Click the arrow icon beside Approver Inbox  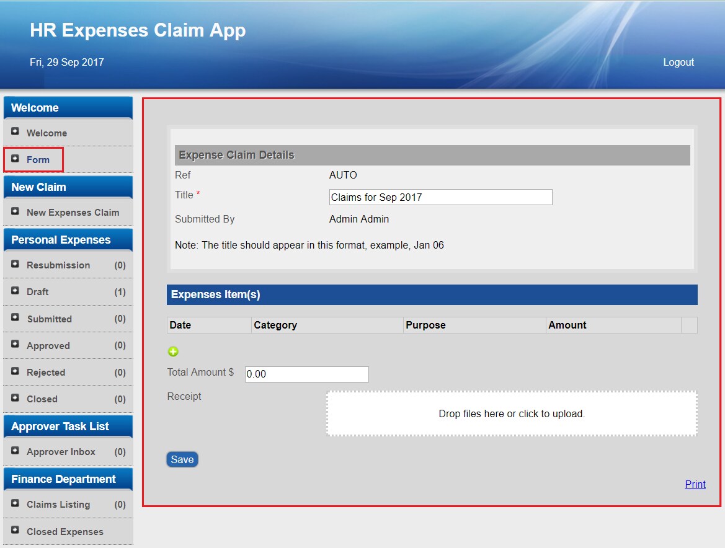pos(16,451)
